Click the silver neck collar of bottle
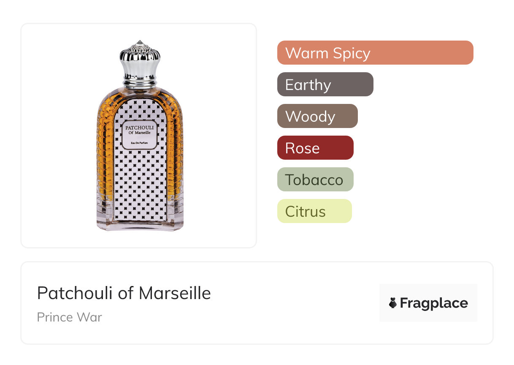514x365 pixels. pos(140,81)
